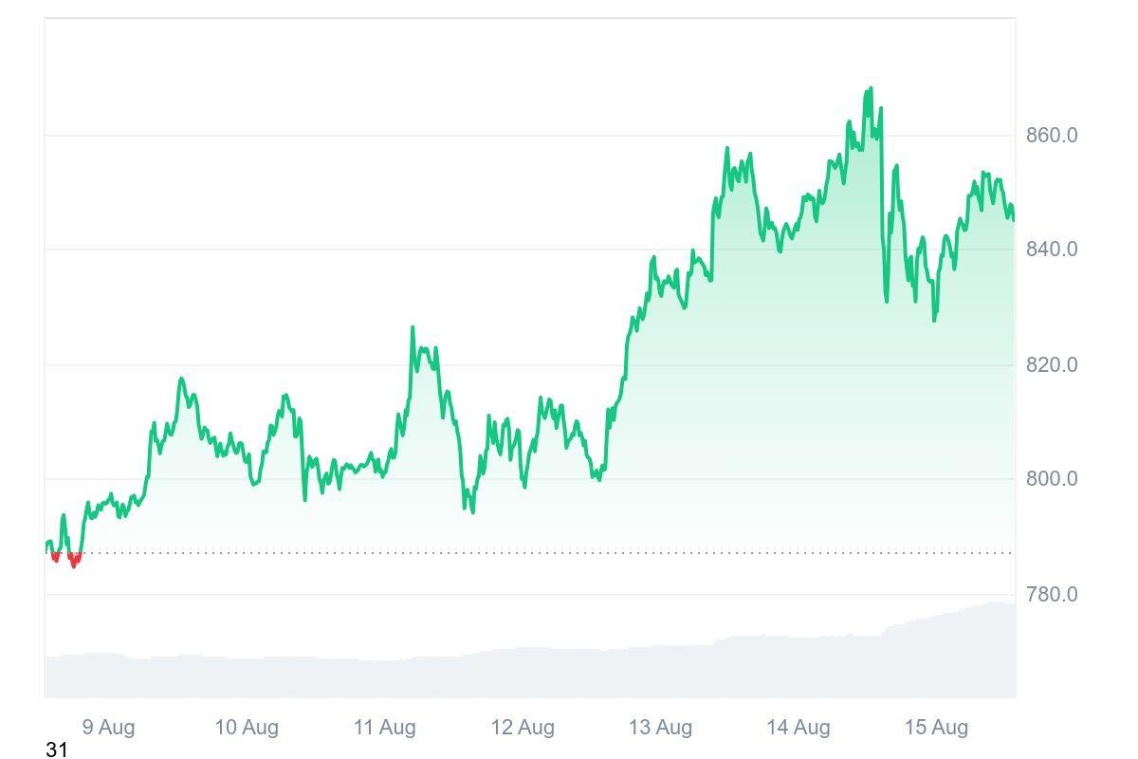Select the 10 Aug date label
The width and height of the screenshot is (1138, 759).
[247, 728]
